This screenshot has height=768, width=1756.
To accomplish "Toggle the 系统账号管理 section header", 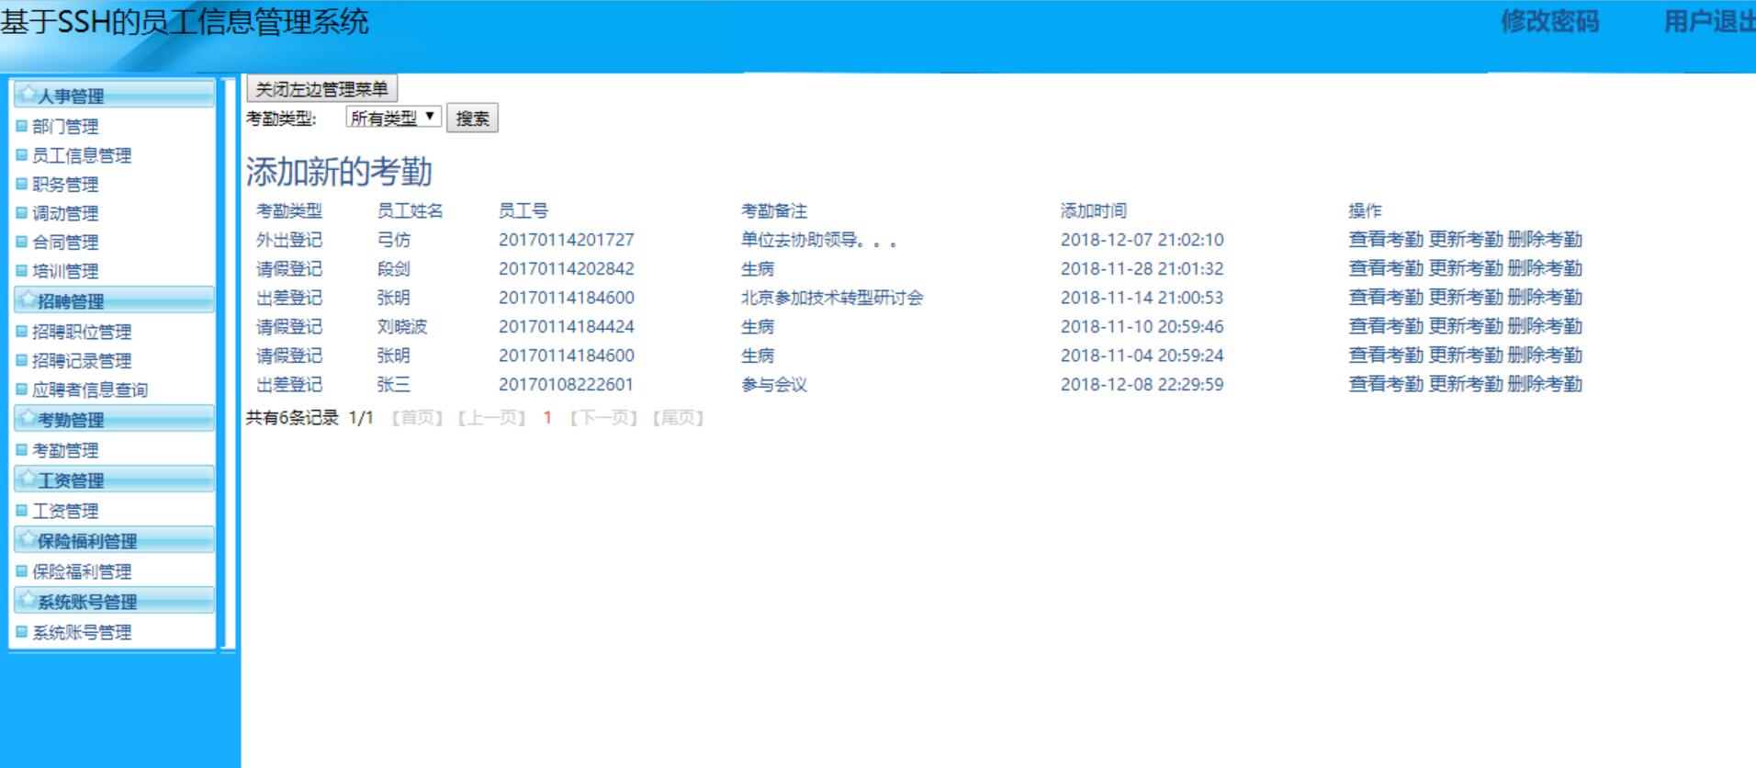I will pyautogui.click(x=114, y=600).
